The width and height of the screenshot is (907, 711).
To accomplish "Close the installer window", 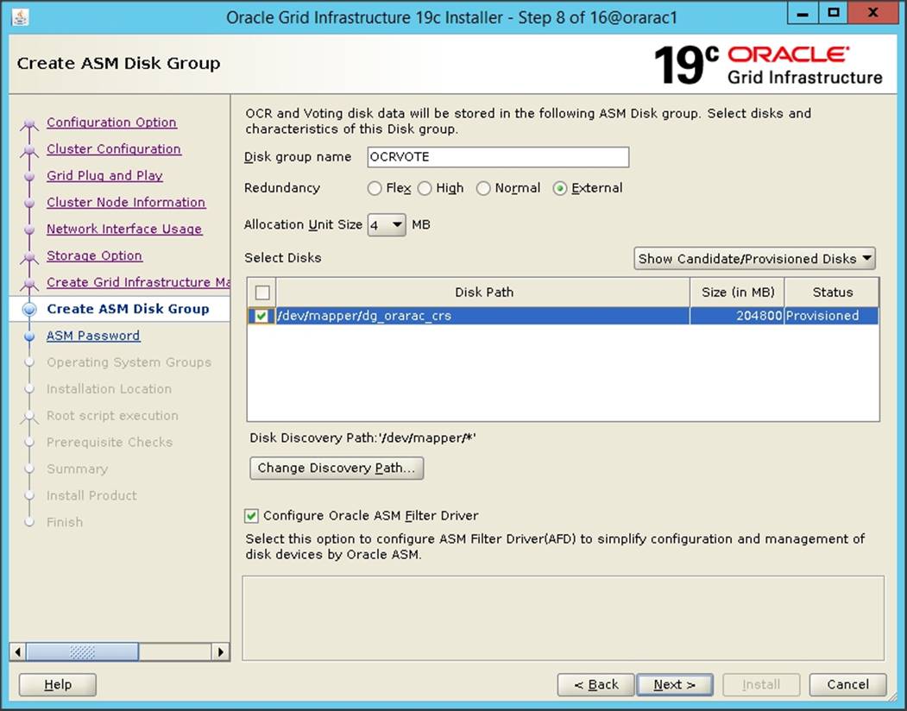I will pos(872,14).
